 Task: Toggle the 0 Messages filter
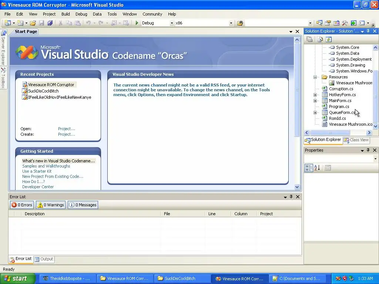point(83,205)
